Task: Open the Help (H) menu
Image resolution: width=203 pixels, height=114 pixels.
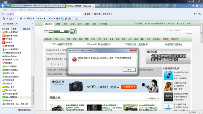Action: (x=50, y=10)
